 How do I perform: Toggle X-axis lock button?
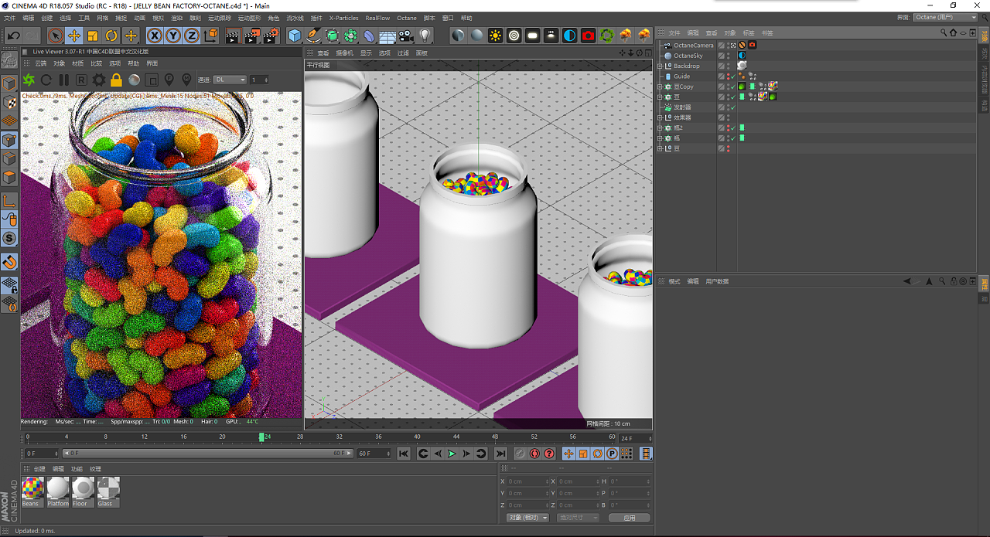pos(155,36)
